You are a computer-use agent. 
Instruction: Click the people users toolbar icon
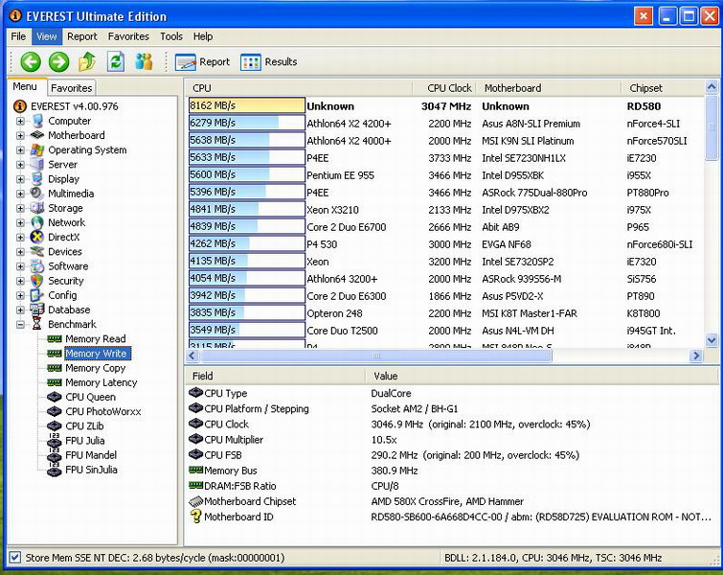tap(144, 61)
